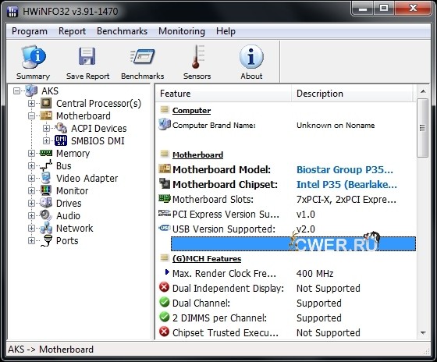The image size is (437, 362).
Task: Expand the SMBIOS DMI node
Action: (x=46, y=141)
